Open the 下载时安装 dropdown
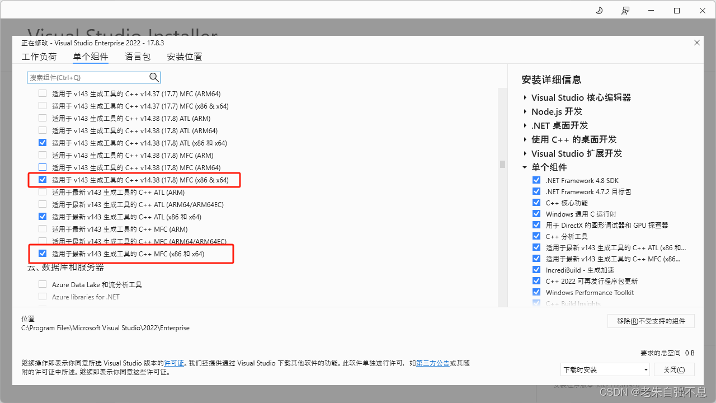The width and height of the screenshot is (716, 403). [605, 369]
